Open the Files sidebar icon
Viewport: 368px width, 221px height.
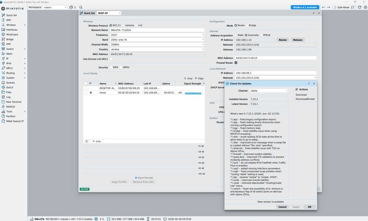[3, 92]
